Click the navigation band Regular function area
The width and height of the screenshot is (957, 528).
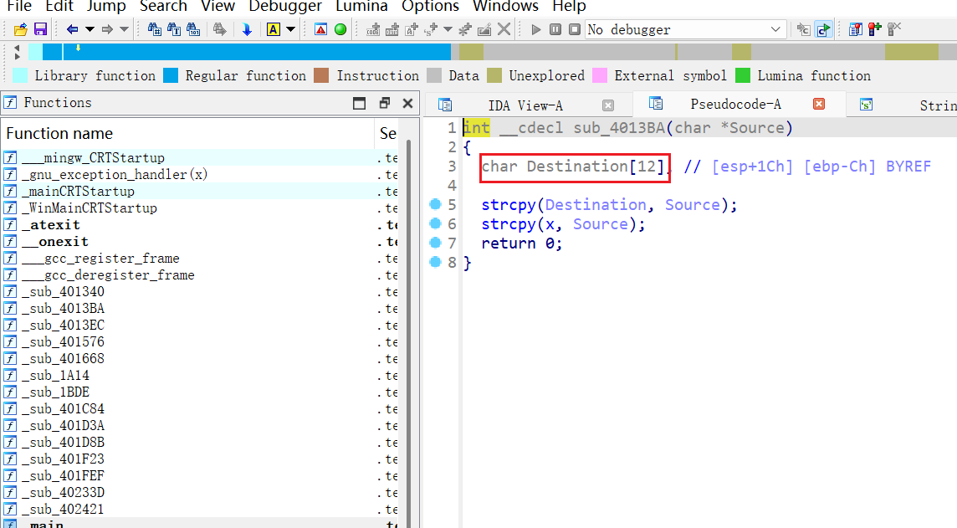[251, 52]
